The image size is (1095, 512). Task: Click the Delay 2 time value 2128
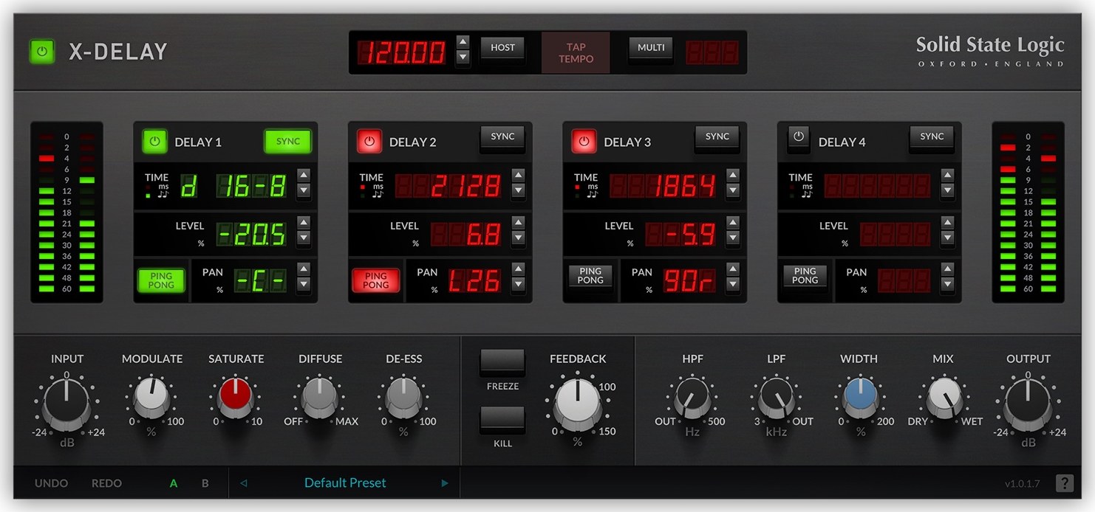pos(448,186)
